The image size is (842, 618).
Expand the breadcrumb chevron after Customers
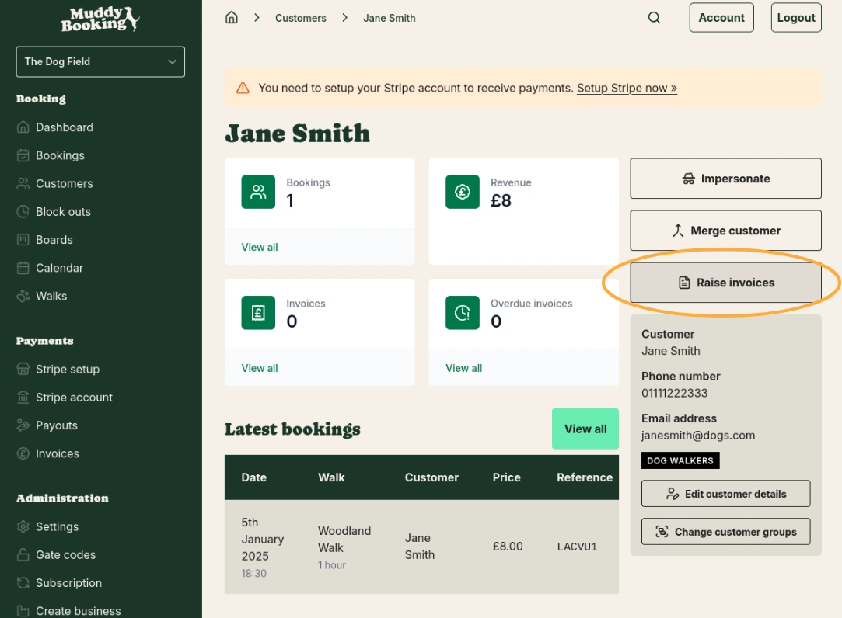click(x=344, y=17)
